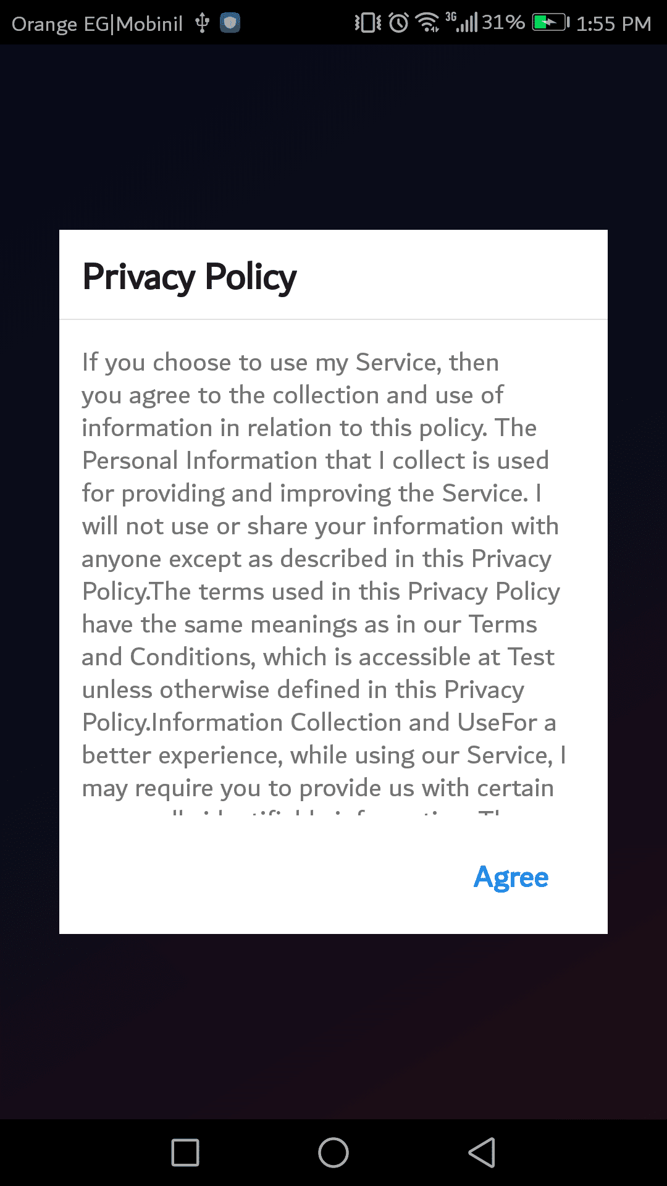
Task: Tap the Orange EG|Mobinil carrier label
Action: click(98, 23)
